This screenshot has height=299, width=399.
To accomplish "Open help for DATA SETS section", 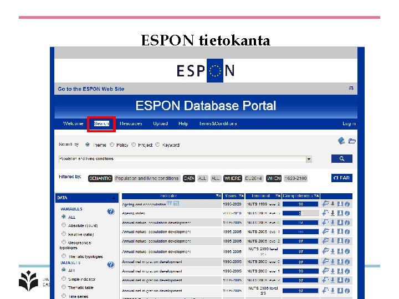I will (111, 265).
